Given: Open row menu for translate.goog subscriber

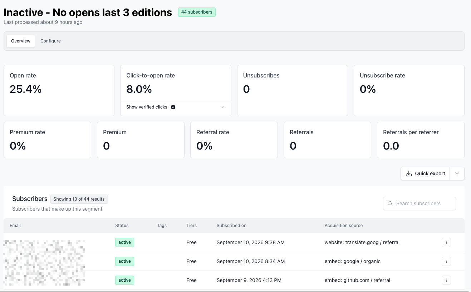Looking at the screenshot, I should coord(446,242).
